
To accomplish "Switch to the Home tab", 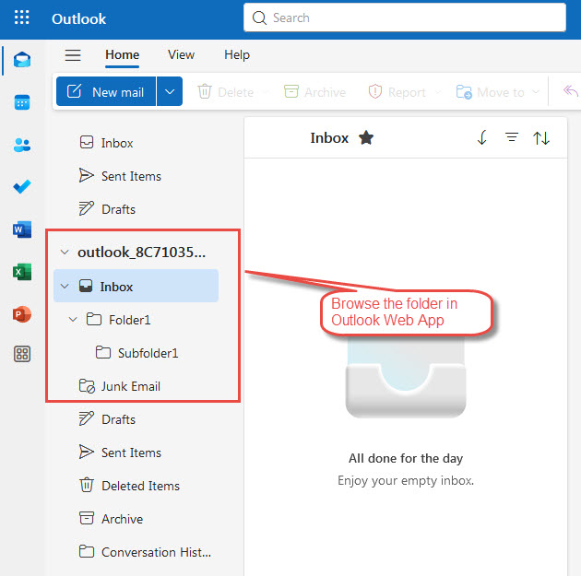I will pyautogui.click(x=123, y=55).
